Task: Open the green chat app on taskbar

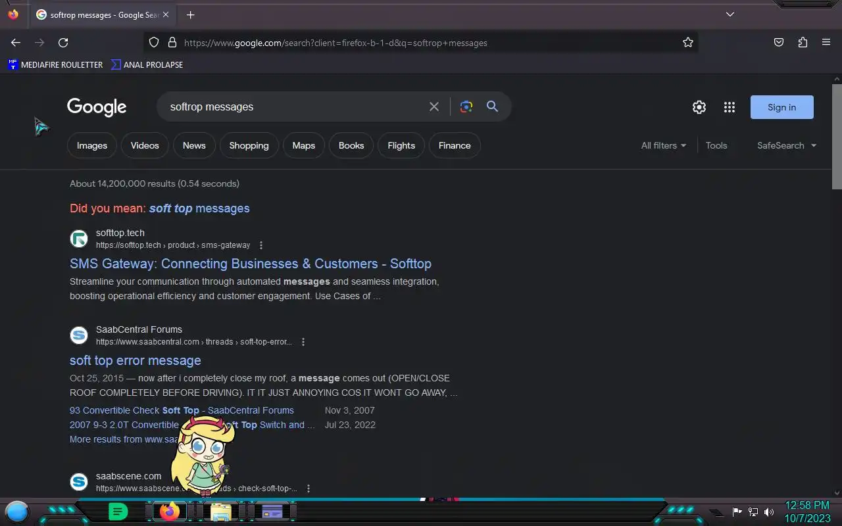Action: [118, 511]
